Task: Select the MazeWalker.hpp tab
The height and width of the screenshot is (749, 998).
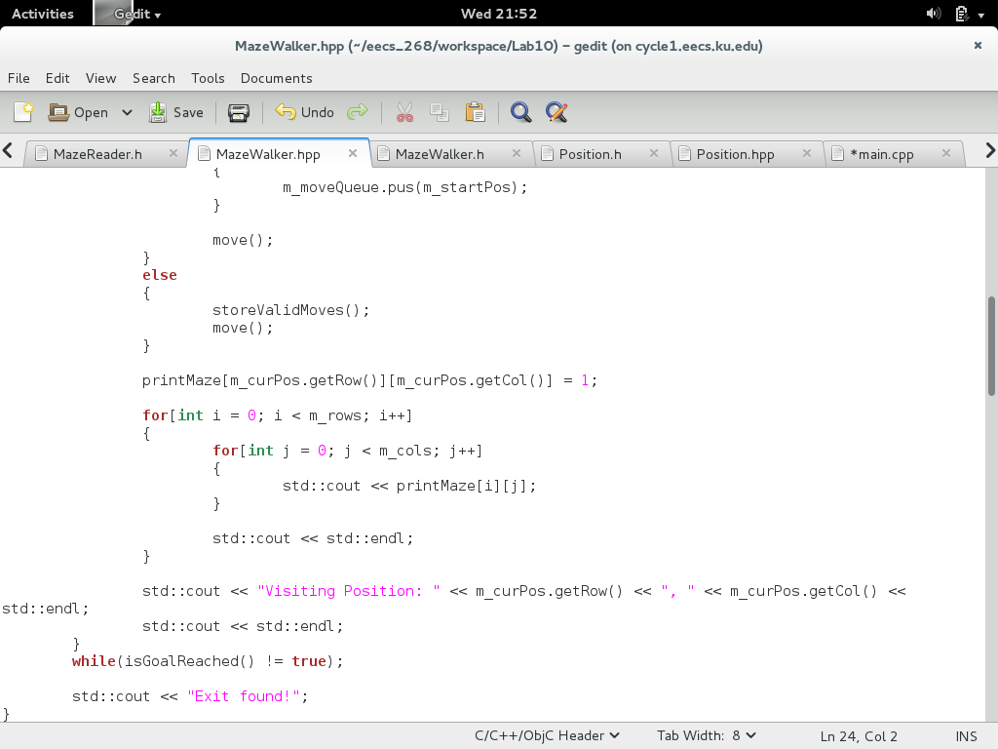Action: pyautogui.click(x=268, y=154)
